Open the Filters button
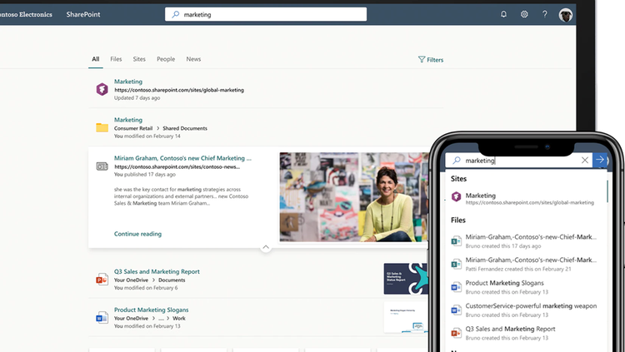This screenshot has height=352, width=625. [x=431, y=60]
